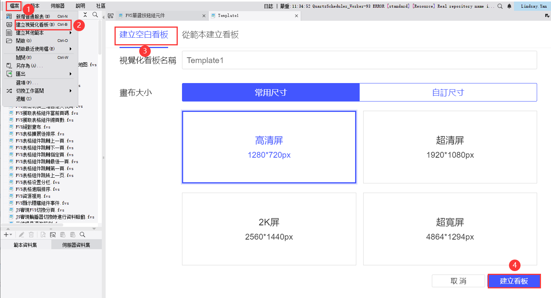
Task: Choose 另存為 in the file menu
Action: click(40, 66)
